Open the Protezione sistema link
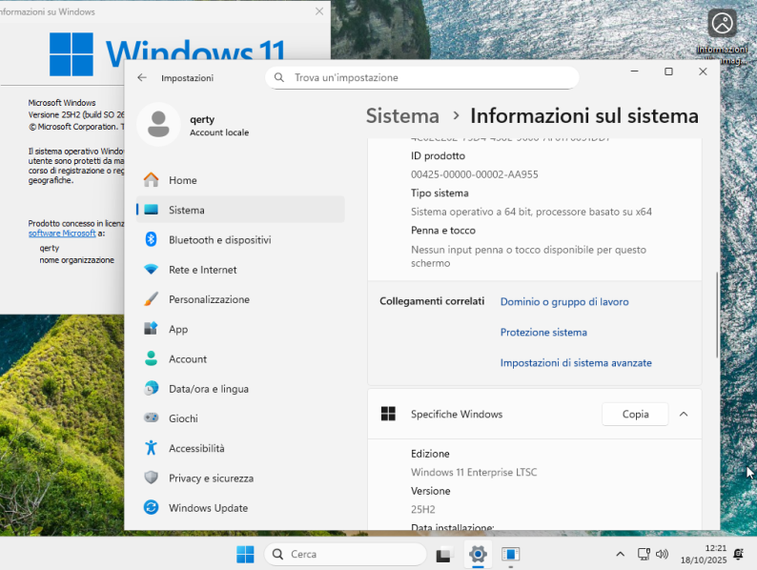757x570 pixels. [x=543, y=332]
